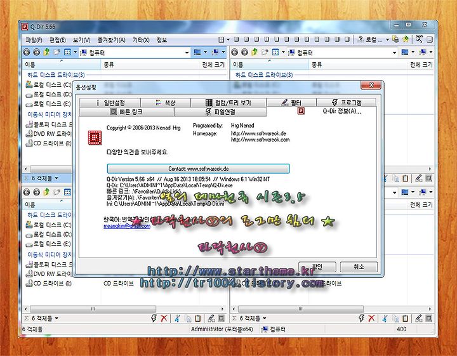Click copy icon in bottom-right pane toolbar
The height and width of the screenshot is (356, 457).
[395, 318]
